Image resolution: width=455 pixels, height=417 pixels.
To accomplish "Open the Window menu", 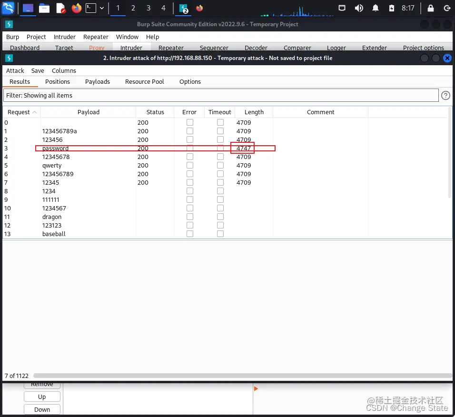I will (127, 37).
